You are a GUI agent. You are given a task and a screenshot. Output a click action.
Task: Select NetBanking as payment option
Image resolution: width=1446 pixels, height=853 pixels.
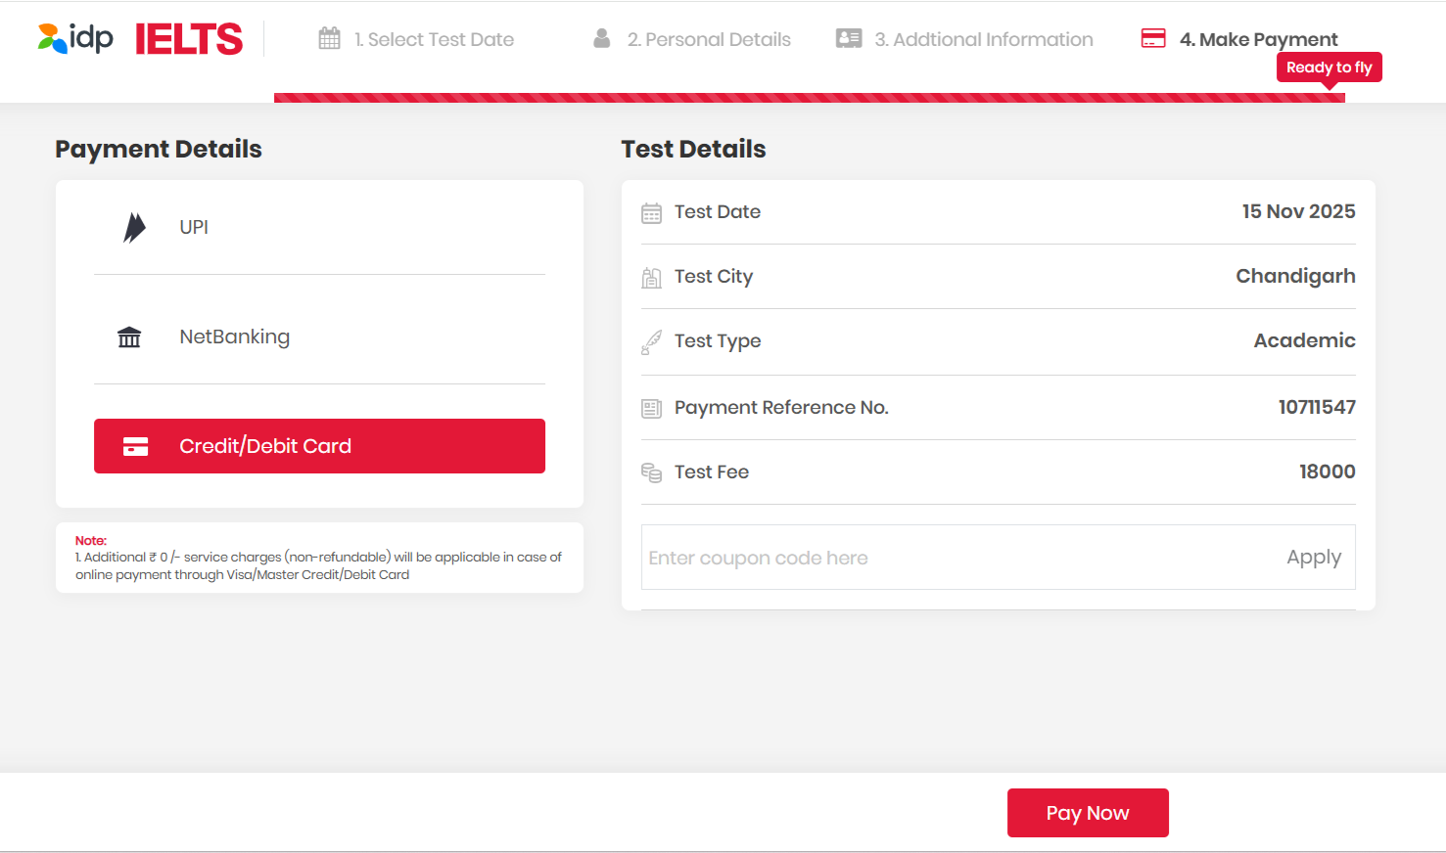234,337
